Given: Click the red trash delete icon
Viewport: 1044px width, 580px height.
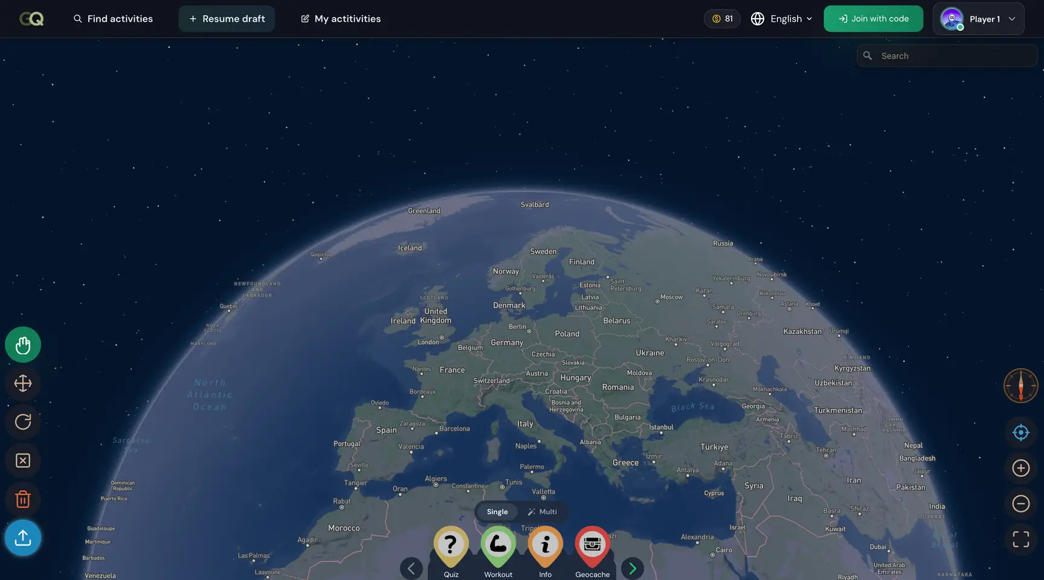Looking at the screenshot, I should tap(23, 499).
